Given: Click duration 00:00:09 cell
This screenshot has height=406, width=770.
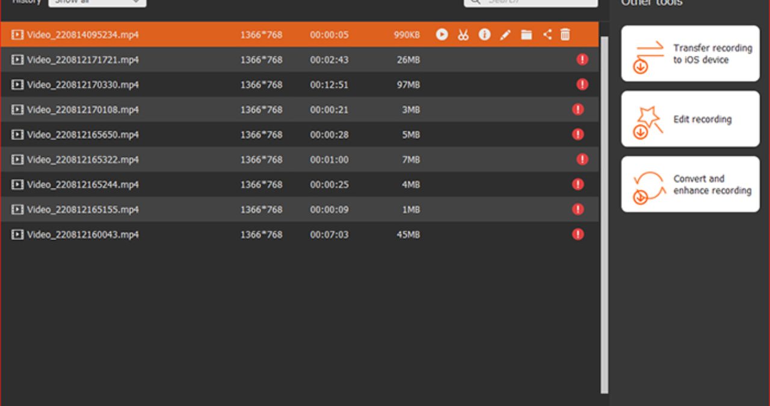Looking at the screenshot, I should point(329,209).
